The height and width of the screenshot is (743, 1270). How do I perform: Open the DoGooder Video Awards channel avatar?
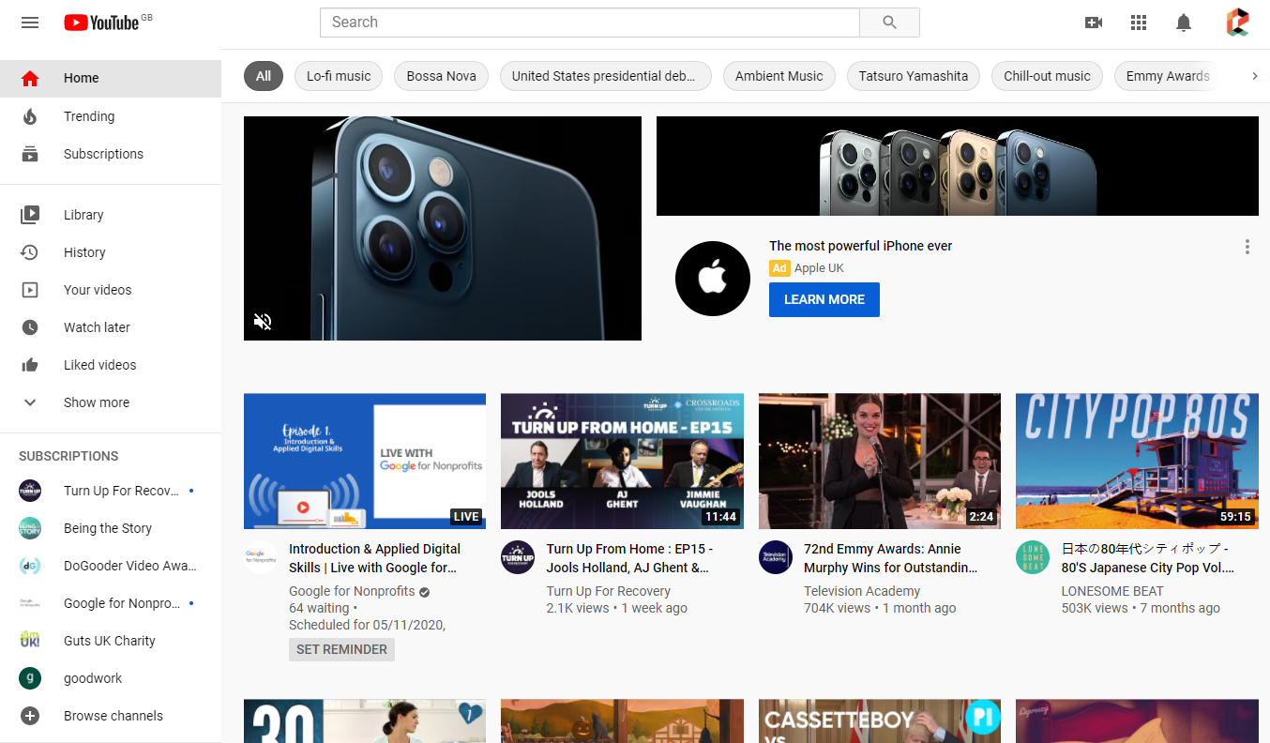30,566
